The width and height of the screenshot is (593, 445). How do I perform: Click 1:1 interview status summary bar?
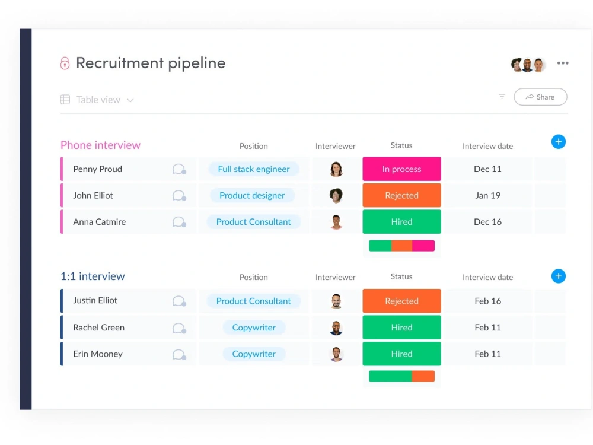click(401, 376)
